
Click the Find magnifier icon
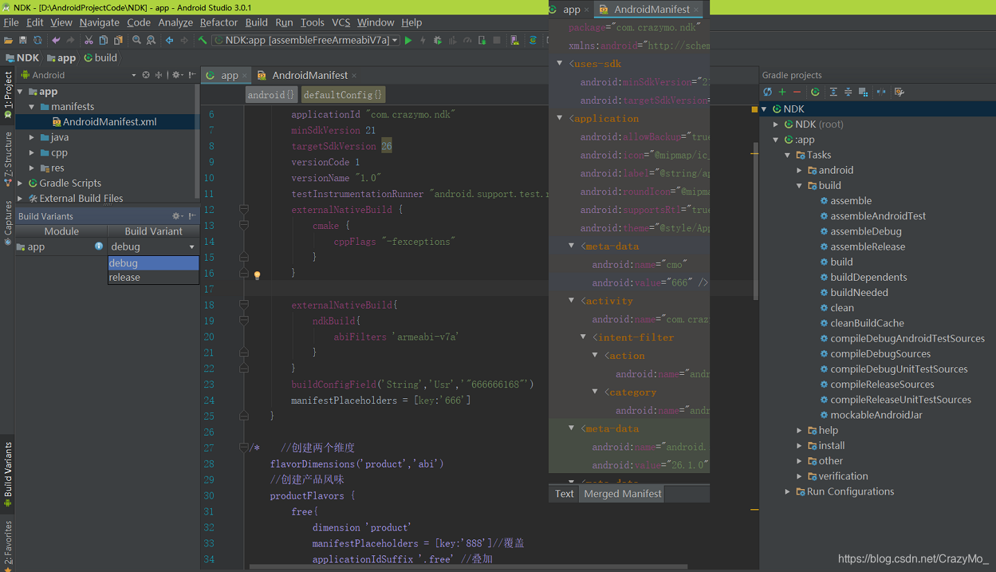[x=137, y=40]
